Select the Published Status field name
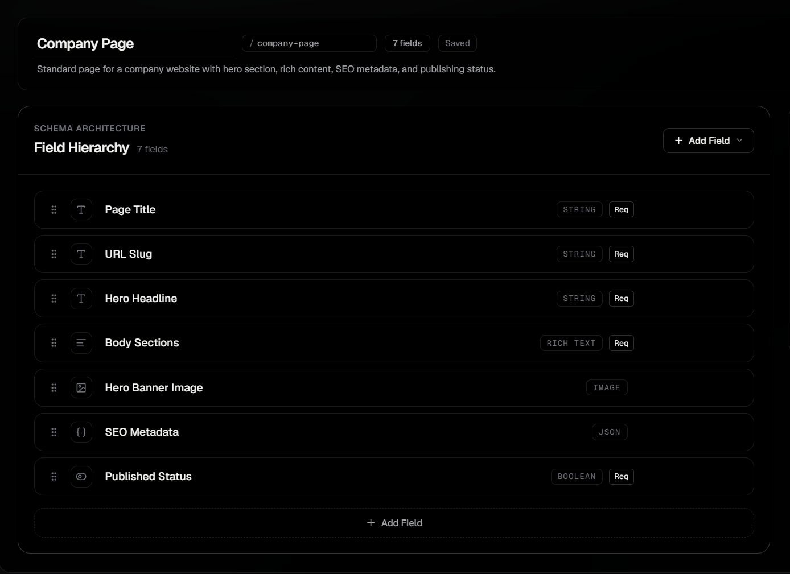This screenshot has height=574, width=790. click(x=148, y=477)
